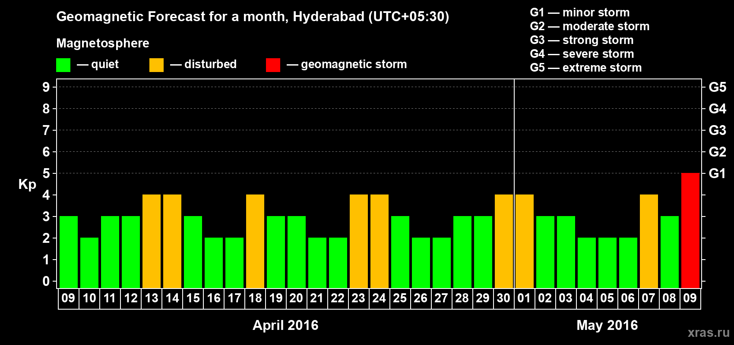734x345 pixels.
Task: Click the orange disturbed legend swatch
Action: [156, 65]
